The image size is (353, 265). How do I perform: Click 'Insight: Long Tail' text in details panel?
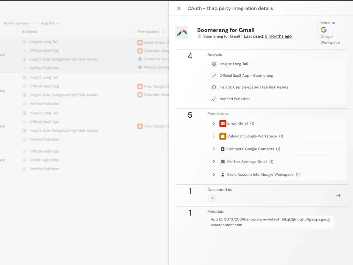point(234,64)
